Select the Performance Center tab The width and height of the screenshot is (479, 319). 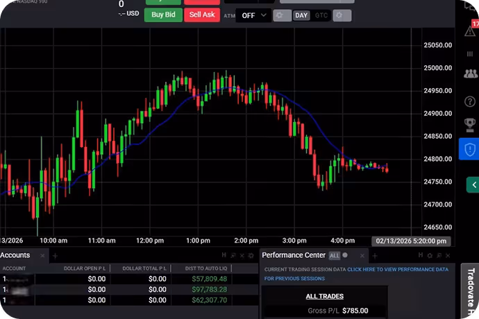[294, 255]
